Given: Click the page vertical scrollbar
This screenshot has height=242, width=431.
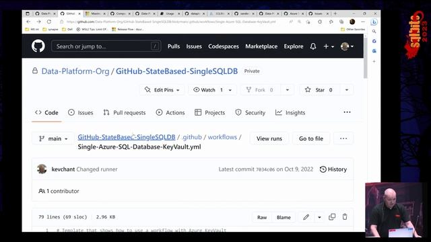Looking at the screenshot, I should tap(365, 58).
